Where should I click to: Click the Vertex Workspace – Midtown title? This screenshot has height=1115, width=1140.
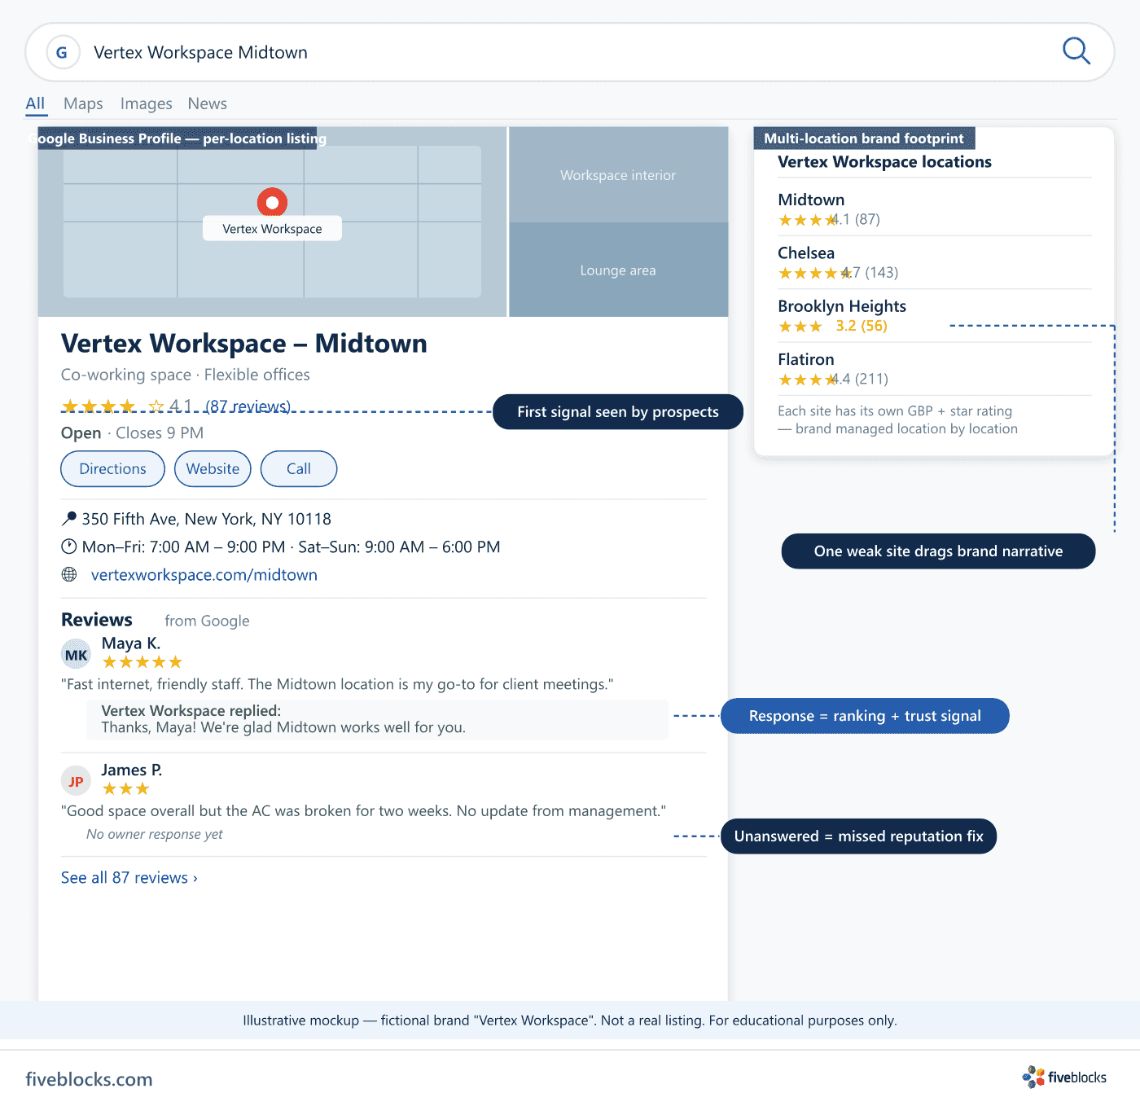pos(244,343)
